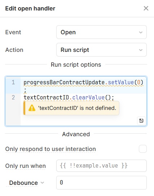Open the Event dropdown showing Open
Image resolution: width=154 pixels, height=196 pixels.
coord(101,32)
